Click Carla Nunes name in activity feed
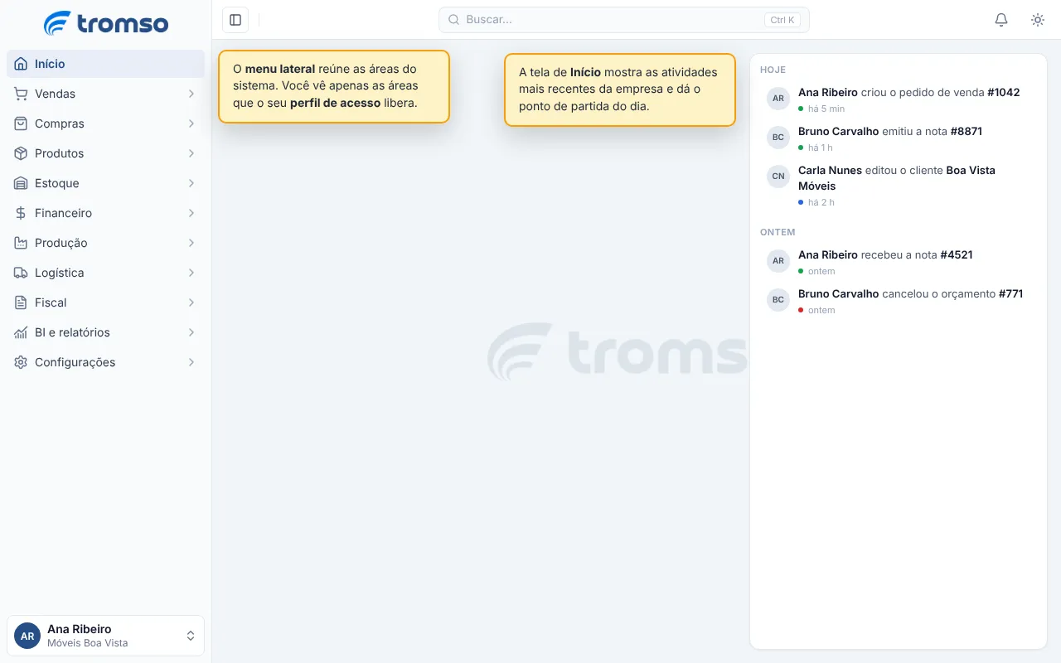This screenshot has width=1061, height=663. [830, 170]
